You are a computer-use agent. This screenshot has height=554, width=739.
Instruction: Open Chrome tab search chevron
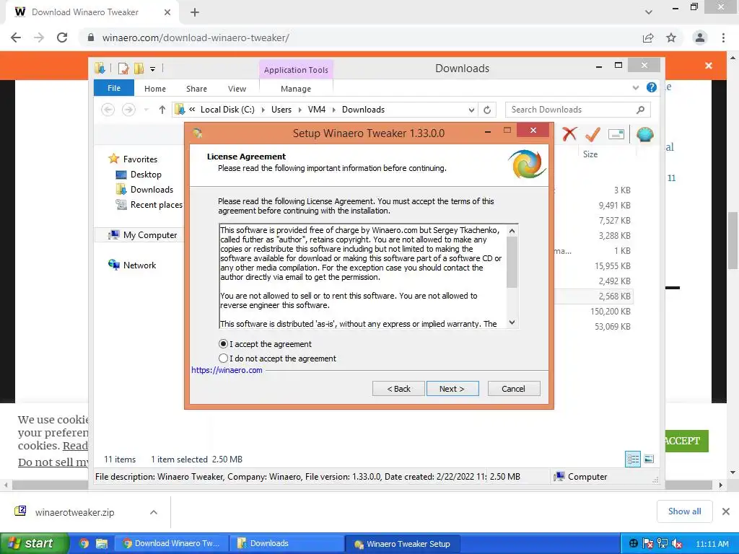(649, 12)
